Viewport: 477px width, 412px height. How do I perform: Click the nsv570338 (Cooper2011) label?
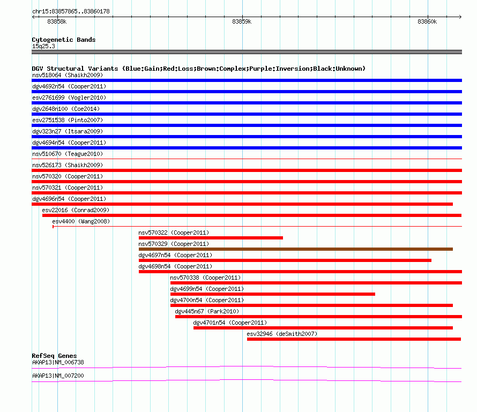click(x=205, y=278)
